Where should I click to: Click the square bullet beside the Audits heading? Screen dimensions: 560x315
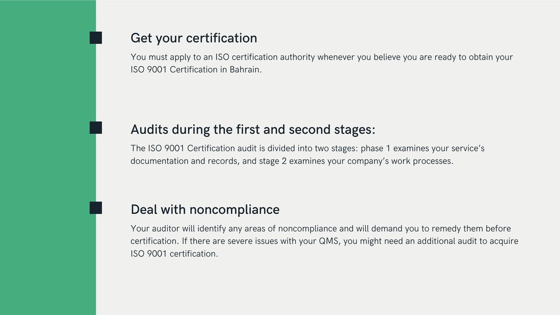(96, 128)
